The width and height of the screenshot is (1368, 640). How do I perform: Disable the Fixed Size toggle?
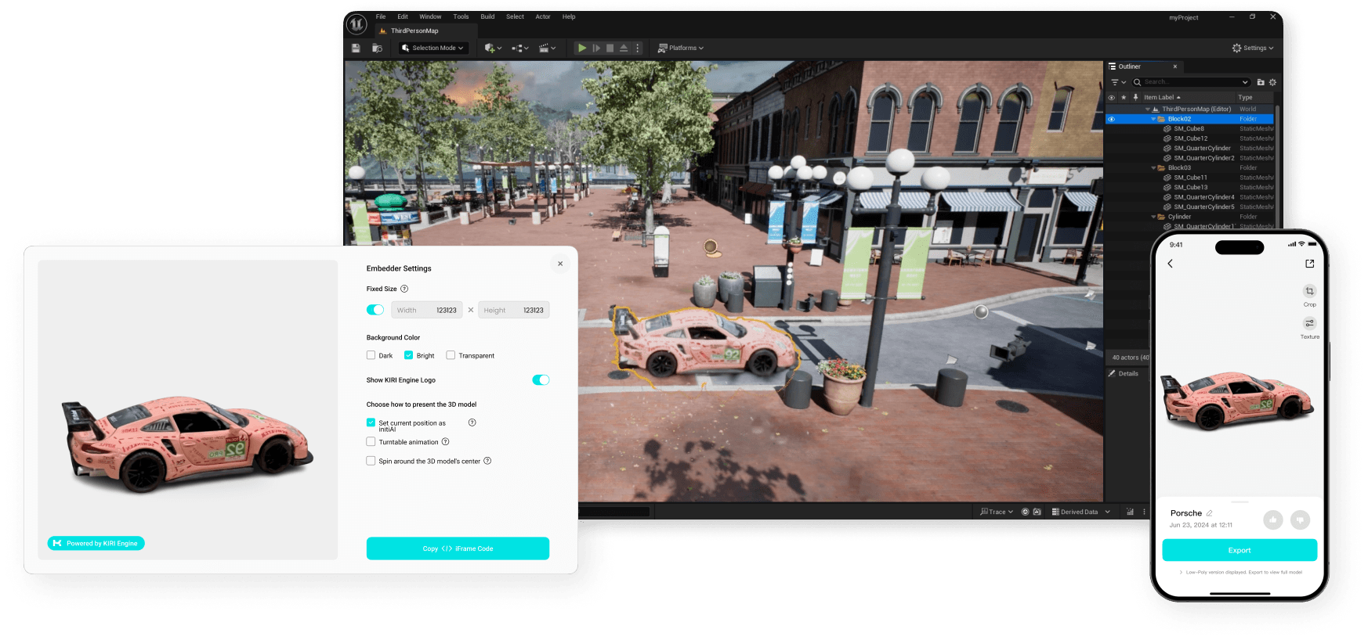coord(375,310)
